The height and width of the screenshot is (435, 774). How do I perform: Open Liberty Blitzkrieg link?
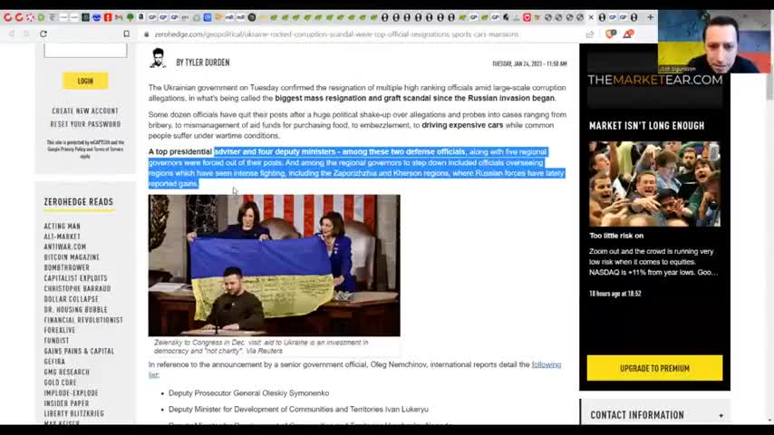(74, 414)
